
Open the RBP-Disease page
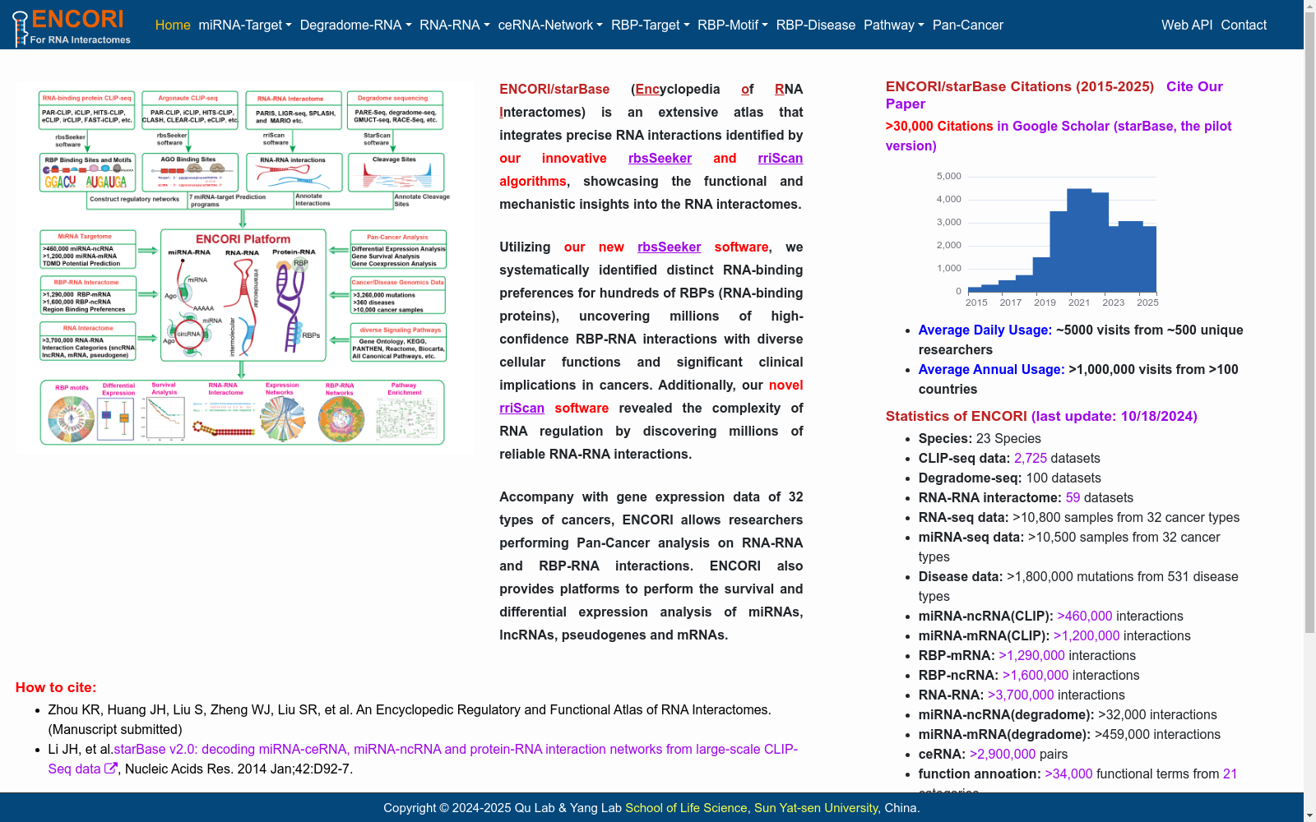pyautogui.click(x=816, y=25)
